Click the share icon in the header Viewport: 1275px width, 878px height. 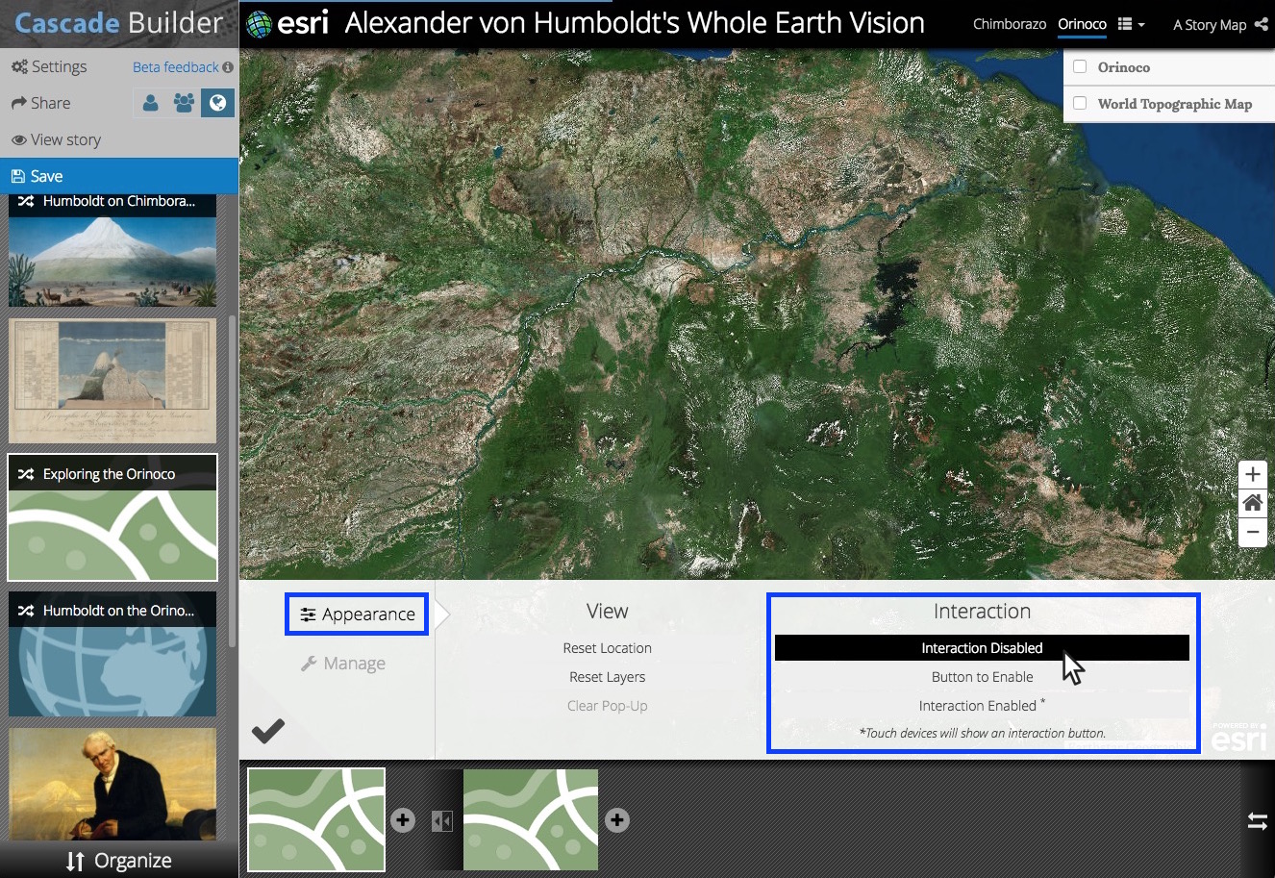[x=1262, y=25]
